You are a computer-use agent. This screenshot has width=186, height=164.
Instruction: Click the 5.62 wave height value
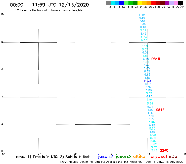coord(154,144)
